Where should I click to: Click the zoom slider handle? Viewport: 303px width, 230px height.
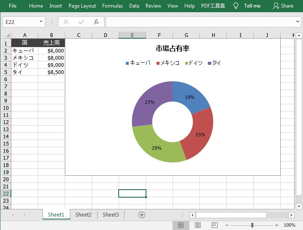coord(252,225)
